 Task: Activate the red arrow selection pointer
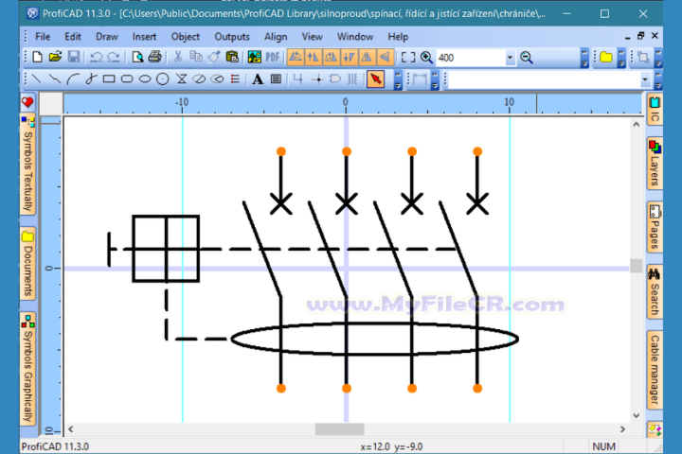click(x=375, y=79)
